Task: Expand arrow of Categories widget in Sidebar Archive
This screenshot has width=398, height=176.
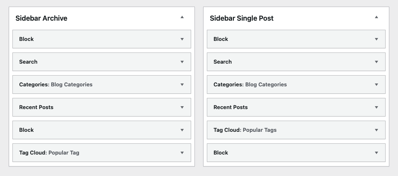Action: click(182, 85)
